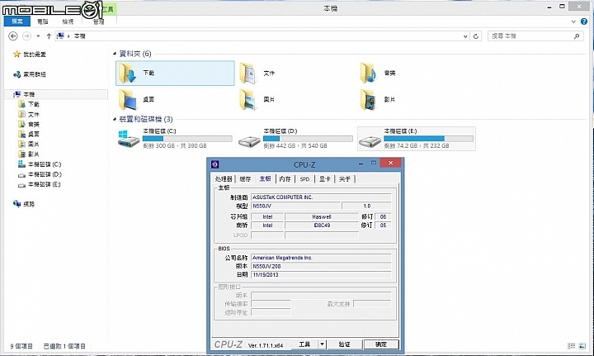Switch to CPU-Z 显卡 tab
The image size is (594, 356).
pyautogui.click(x=325, y=179)
